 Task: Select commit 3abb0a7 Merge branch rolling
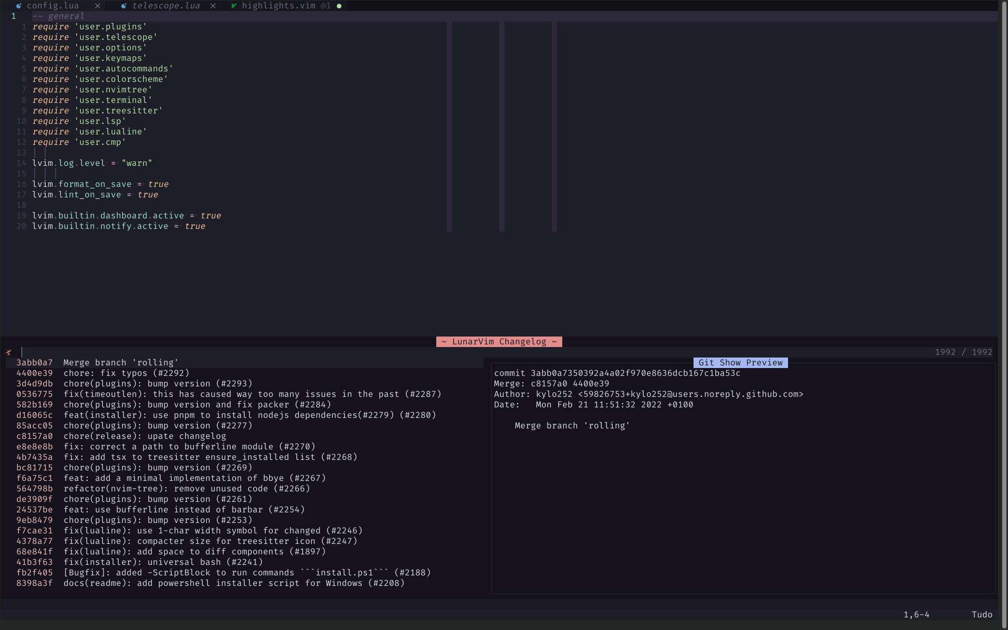coord(121,362)
